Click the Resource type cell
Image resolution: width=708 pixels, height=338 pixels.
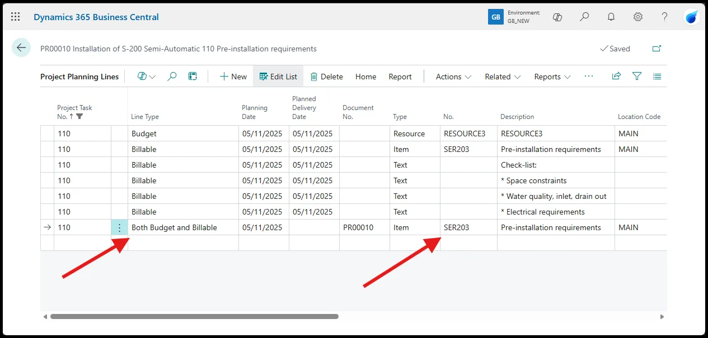click(415, 134)
